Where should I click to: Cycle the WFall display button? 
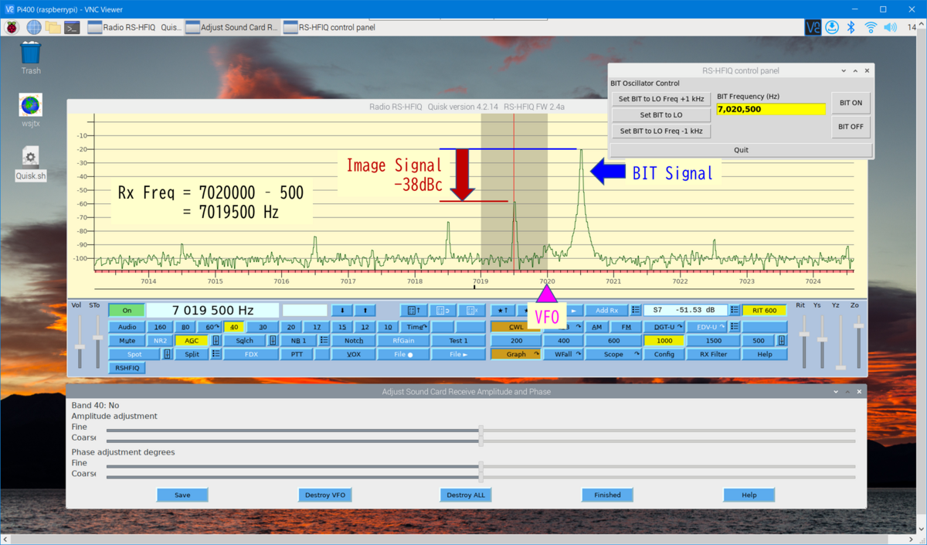pyautogui.click(x=563, y=354)
